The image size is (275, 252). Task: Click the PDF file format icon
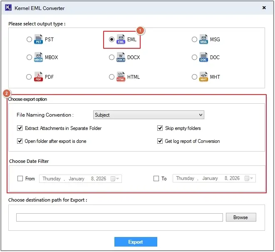[38, 77]
